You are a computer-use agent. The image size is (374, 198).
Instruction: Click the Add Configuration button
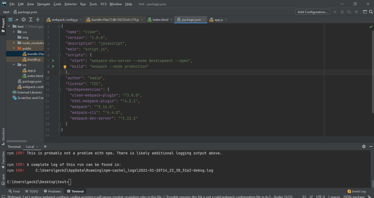tap(313, 12)
